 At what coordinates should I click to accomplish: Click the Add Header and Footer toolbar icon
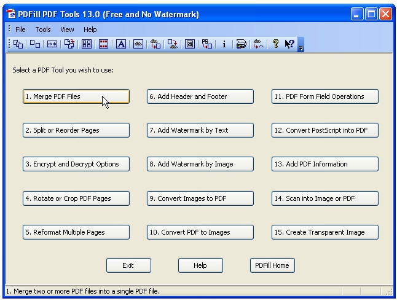point(104,44)
